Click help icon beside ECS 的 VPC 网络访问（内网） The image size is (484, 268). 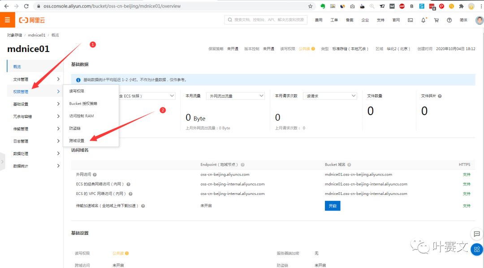pos(130,194)
